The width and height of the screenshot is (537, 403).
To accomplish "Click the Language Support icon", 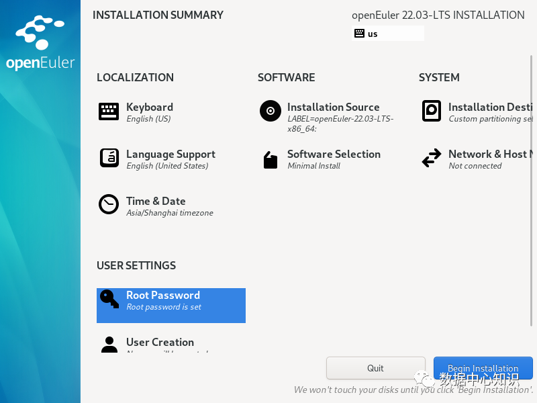I will (109, 158).
